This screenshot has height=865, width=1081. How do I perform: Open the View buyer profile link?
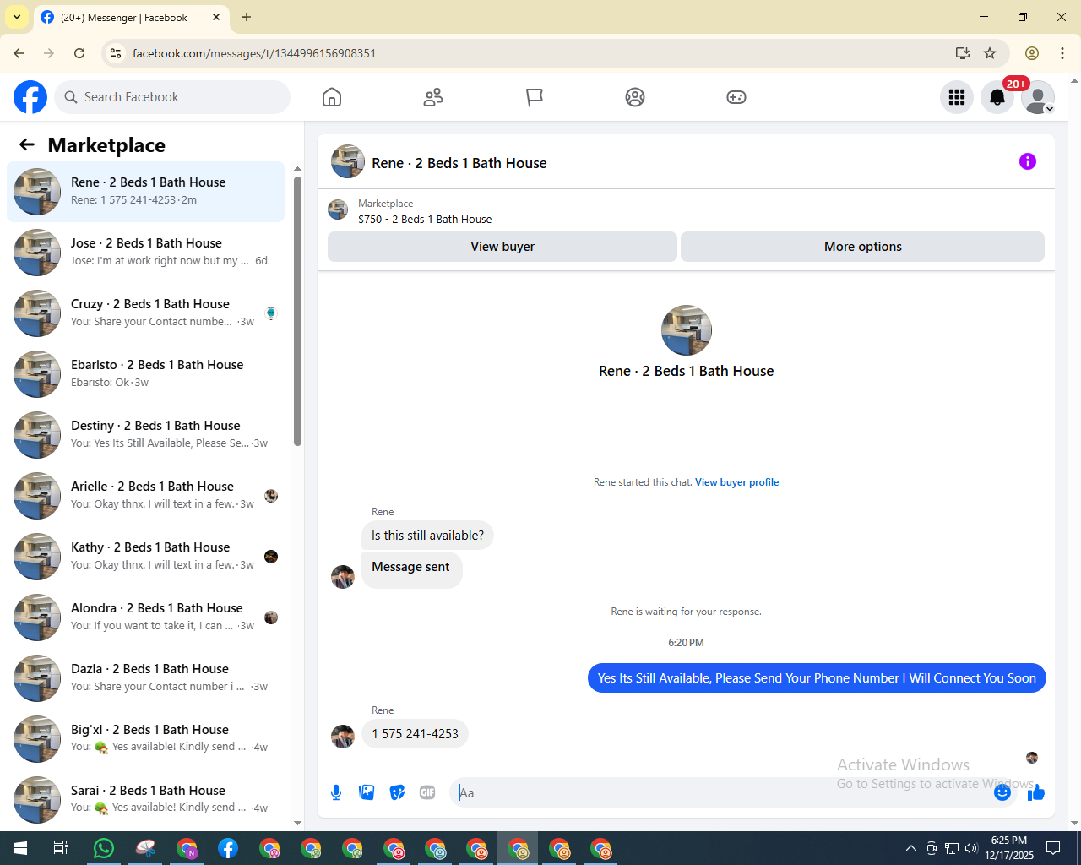click(x=736, y=482)
